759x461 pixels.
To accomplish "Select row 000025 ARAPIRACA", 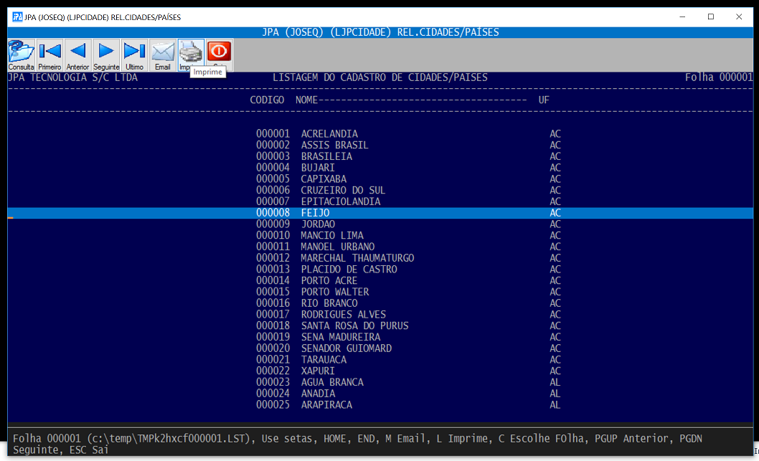I will 380,404.
